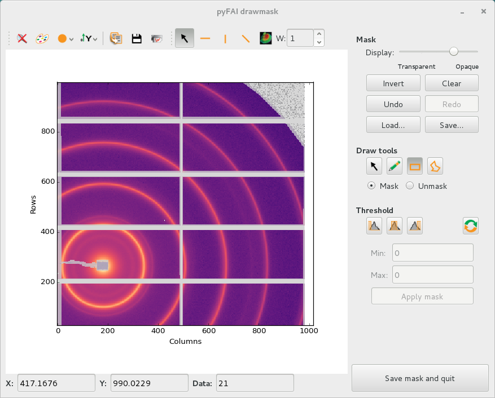Select the Mask radio button
Image resolution: width=495 pixels, height=398 pixels.
point(371,186)
